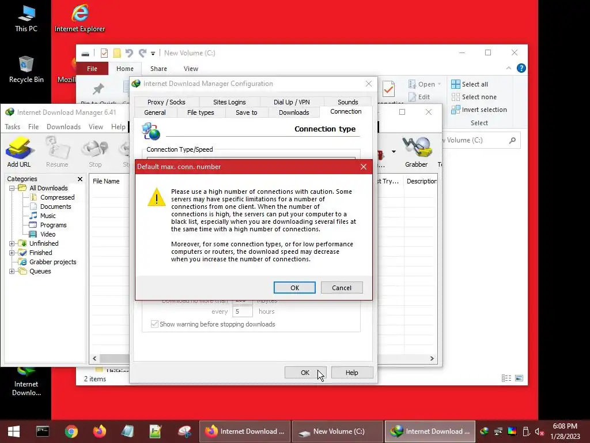Open the File menu in IDM
590x443 pixels.
click(33, 127)
